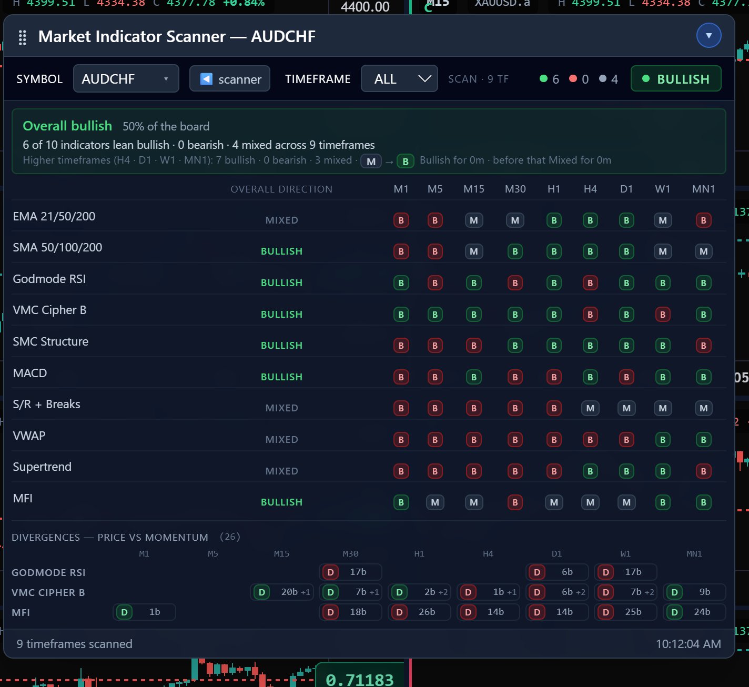Click Godmode RSI M30 divergence 17b

point(350,572)
